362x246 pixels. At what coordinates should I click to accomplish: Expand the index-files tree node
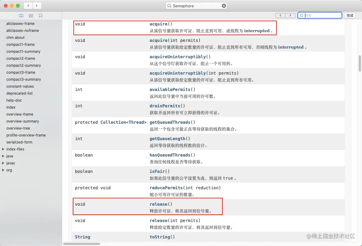point(3,149)
